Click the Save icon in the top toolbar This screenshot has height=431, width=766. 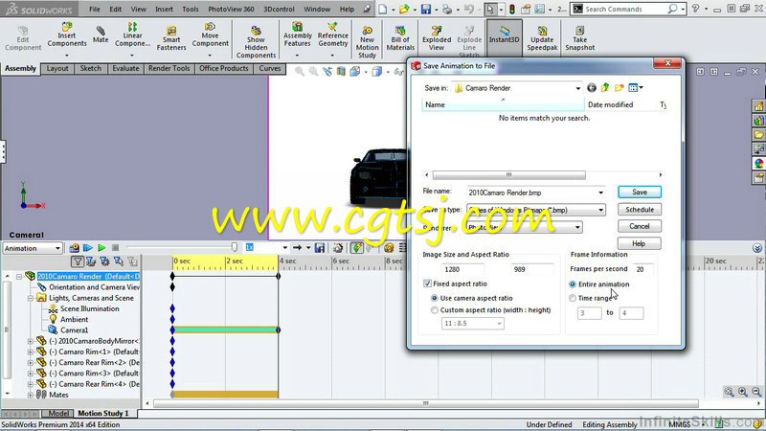[426, 9]
